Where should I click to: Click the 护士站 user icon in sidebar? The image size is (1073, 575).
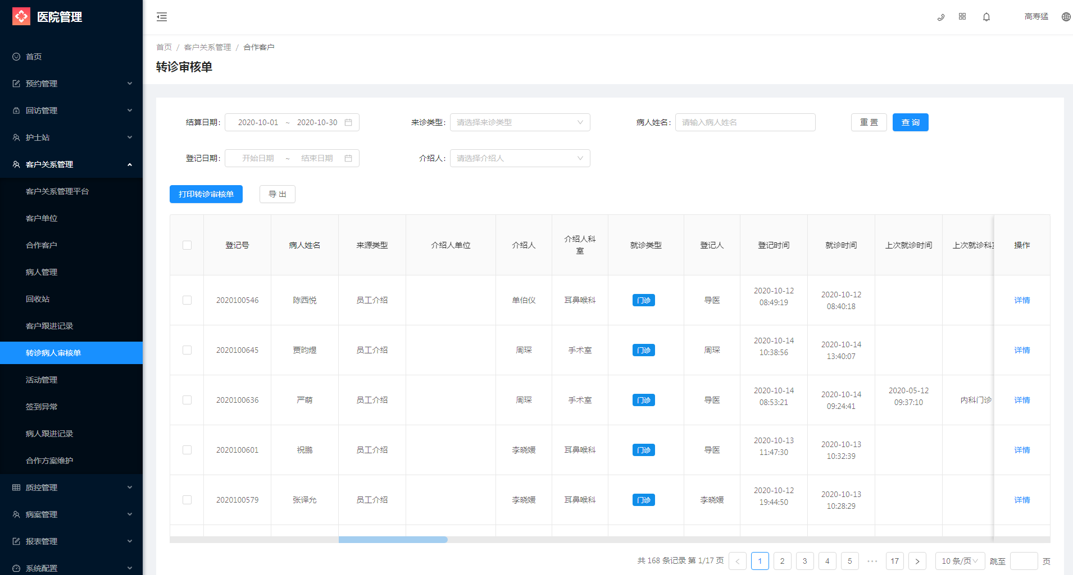16,137
